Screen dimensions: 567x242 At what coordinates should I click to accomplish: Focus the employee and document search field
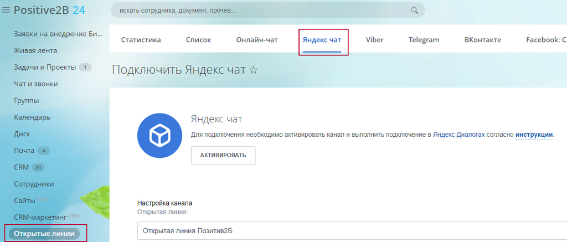coord(267,11)
